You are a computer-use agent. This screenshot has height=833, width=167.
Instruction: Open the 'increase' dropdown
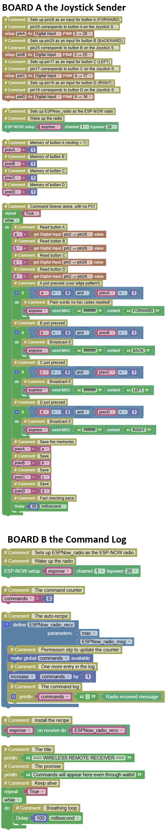click(22, 676)
